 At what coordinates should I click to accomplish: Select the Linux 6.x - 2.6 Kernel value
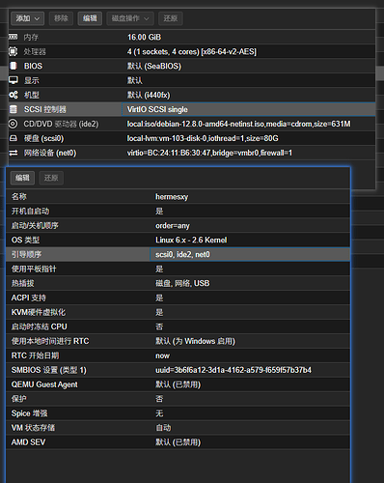(191, 240)
